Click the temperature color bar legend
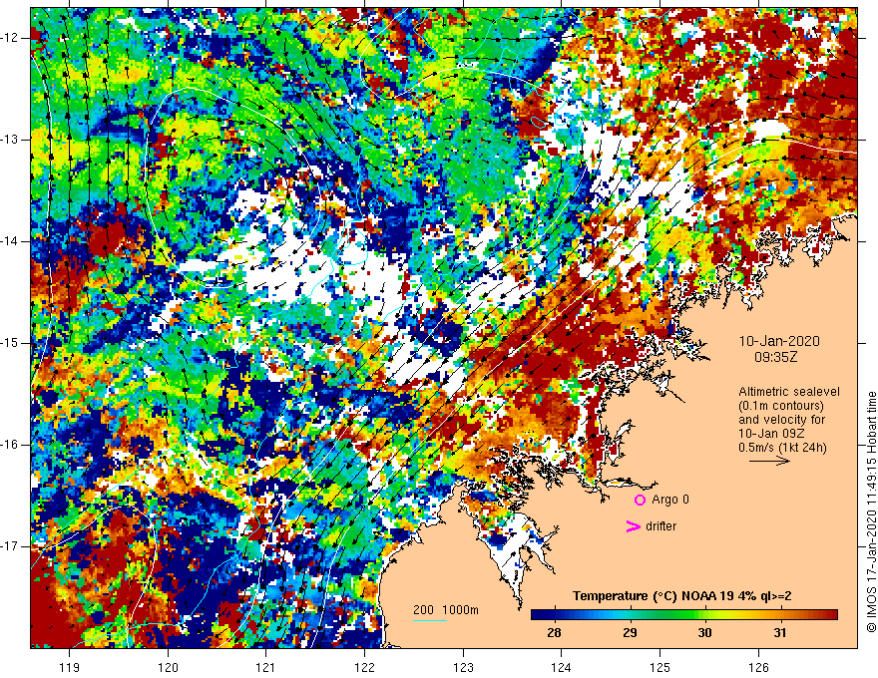The height and width of the screenshot is (678, 878). coord(684,615)
